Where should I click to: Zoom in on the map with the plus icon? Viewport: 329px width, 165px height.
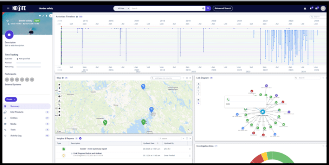coord(59,88)
